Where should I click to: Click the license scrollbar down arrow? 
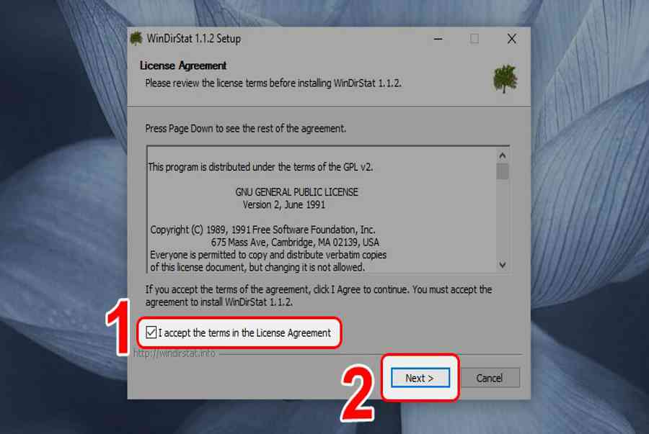coord(503,265)
